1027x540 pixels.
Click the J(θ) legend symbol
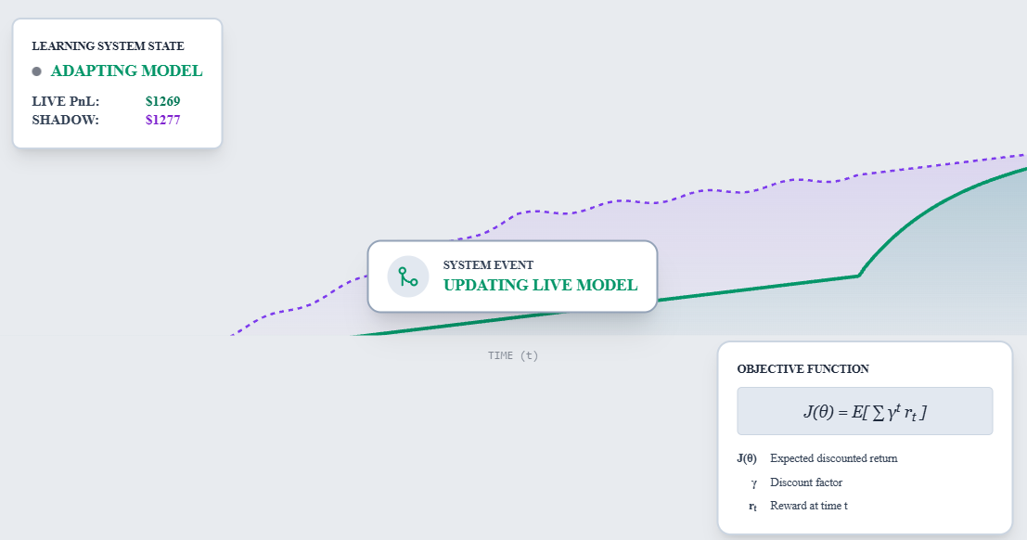tap(746, 458)
